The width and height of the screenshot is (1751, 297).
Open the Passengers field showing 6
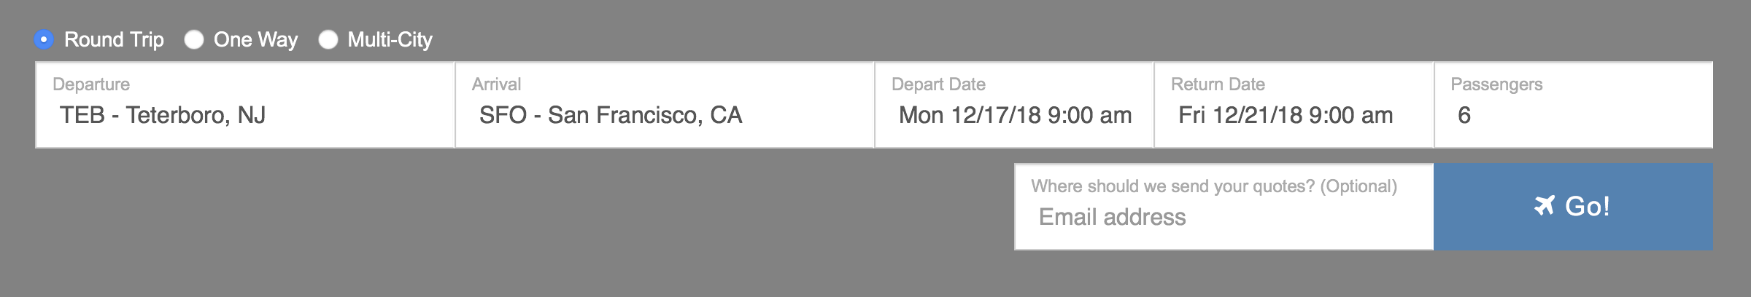(1574, 105)
